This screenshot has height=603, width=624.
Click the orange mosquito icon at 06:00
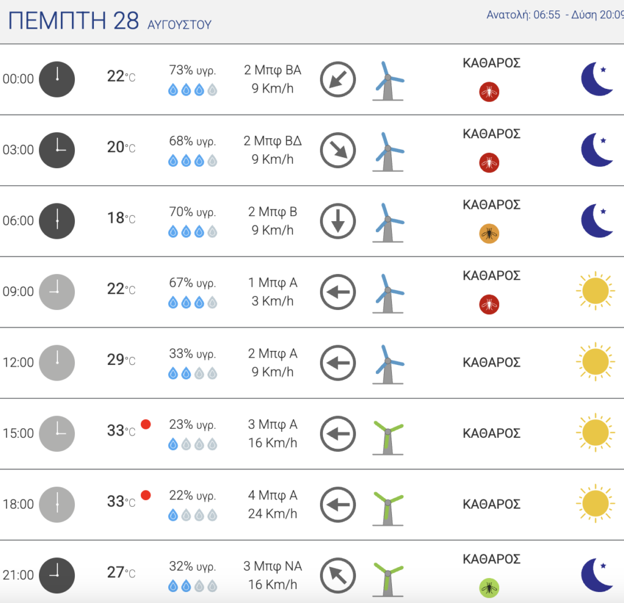[x=489, y=233]
